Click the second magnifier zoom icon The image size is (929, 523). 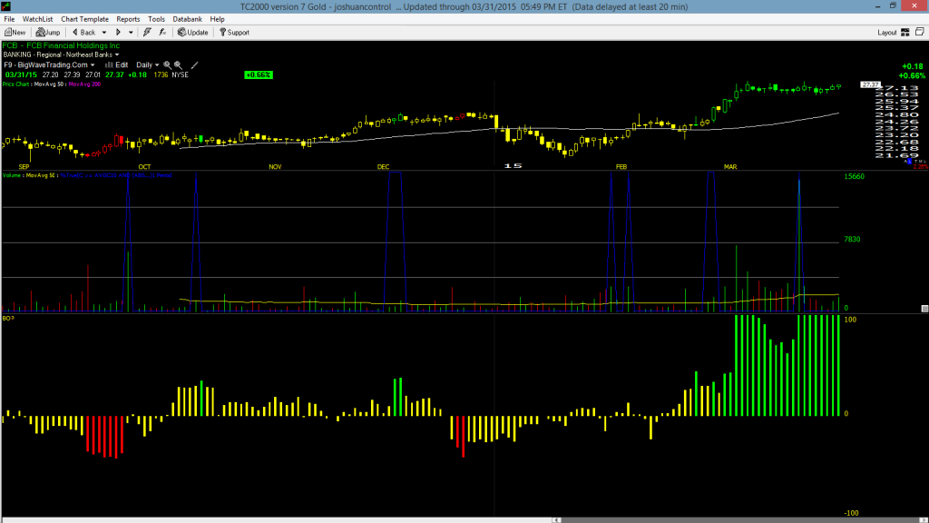coord(178,65)
